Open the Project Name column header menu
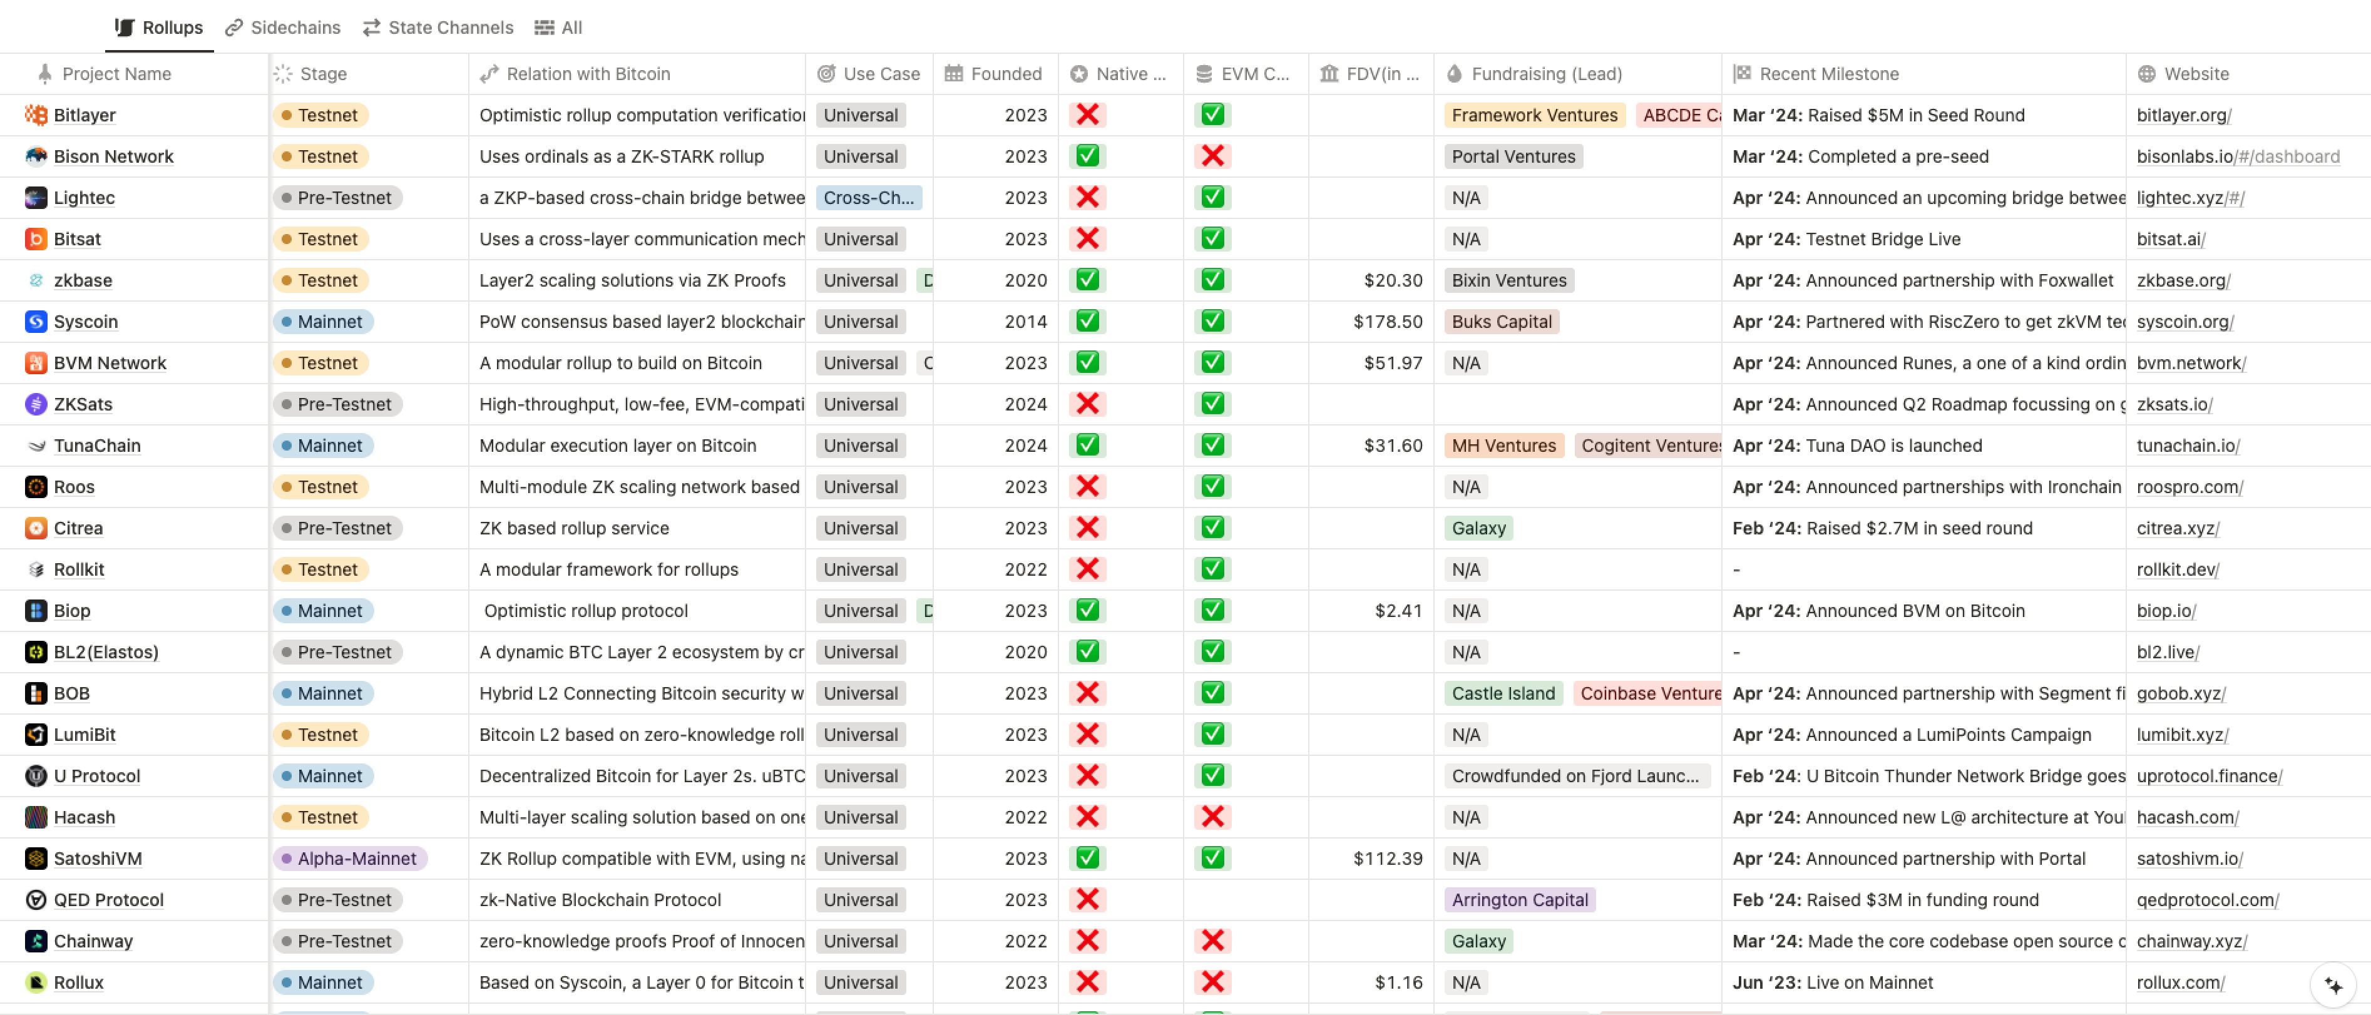The image size is (2371, 1015). pyautogui.click(x=135, y=74)
